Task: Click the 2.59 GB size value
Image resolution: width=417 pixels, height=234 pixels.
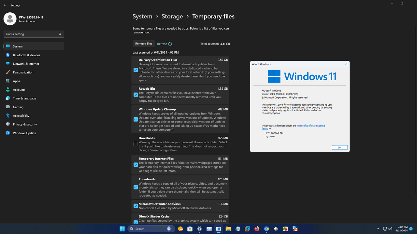Action: (223, 60)
